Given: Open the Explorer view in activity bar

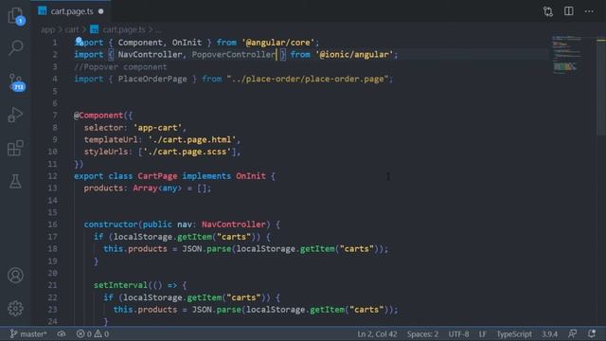Looking at the screenshot, I should pyautogui.click(x=15, y=15).
